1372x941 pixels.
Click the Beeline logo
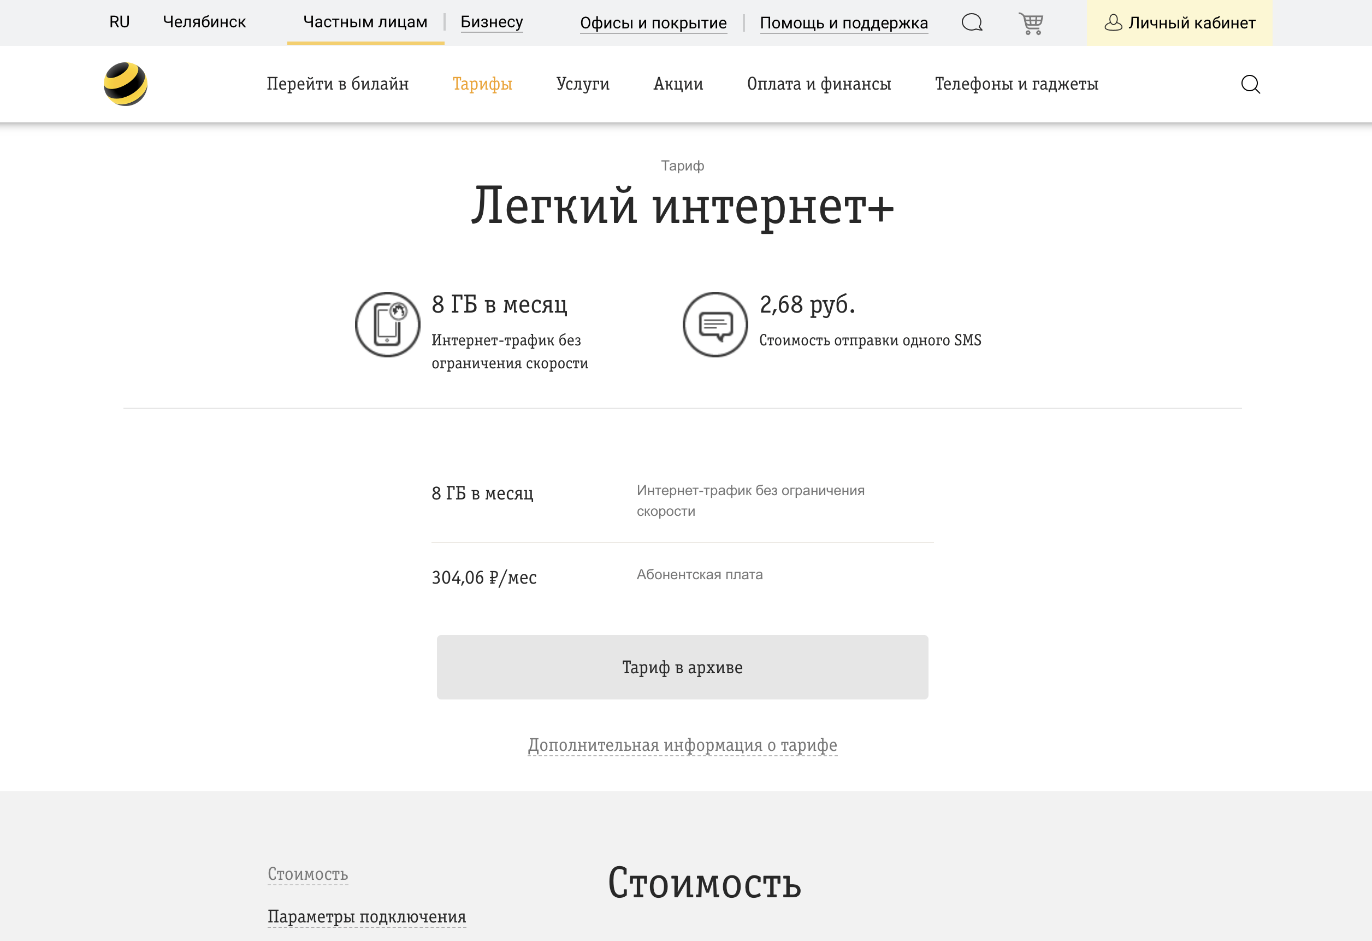(x=125, y=83)
